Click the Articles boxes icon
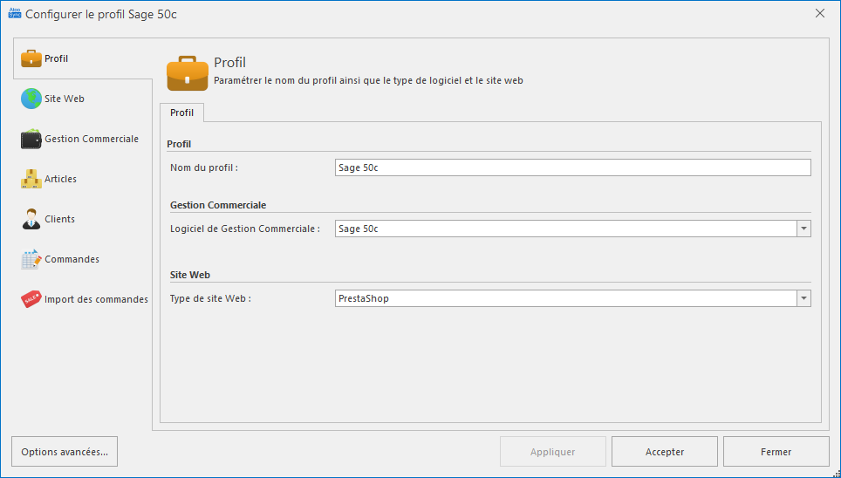 point(31,179)
